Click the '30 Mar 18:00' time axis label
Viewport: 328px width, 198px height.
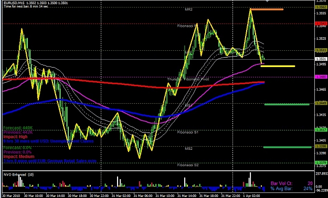pos(77,196)
